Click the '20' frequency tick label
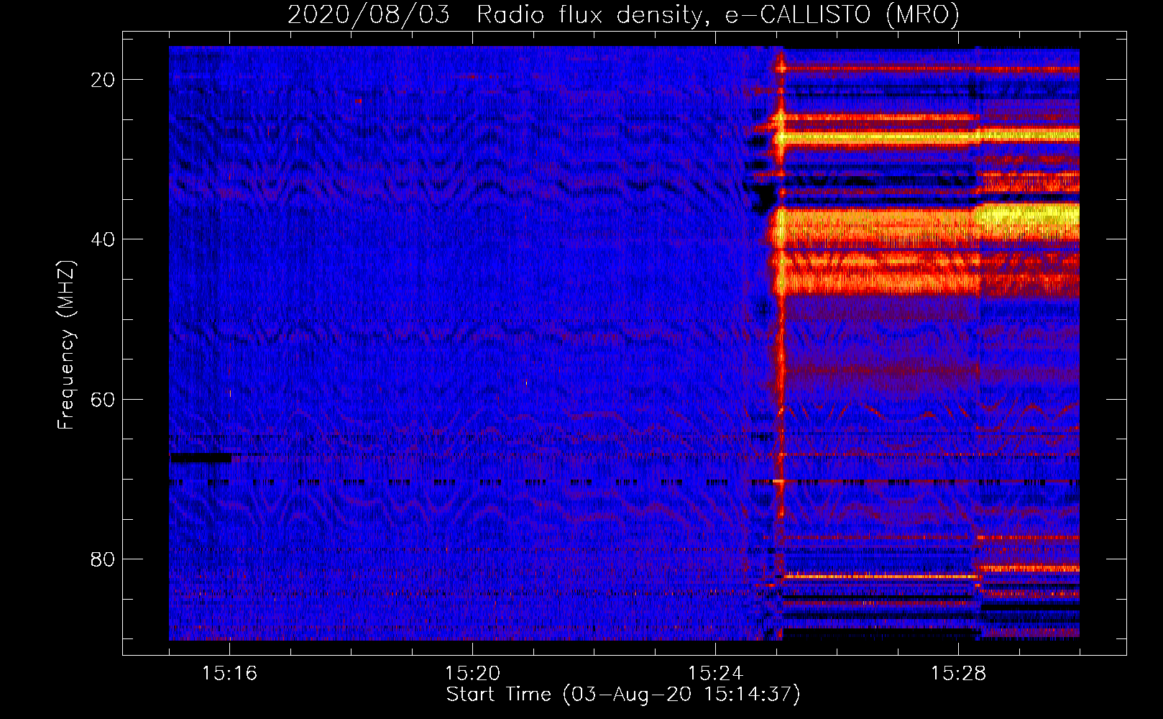 pyautogui.click(x=104, y=79)
